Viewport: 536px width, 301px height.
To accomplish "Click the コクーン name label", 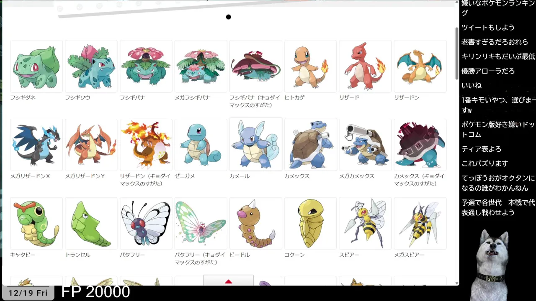I will (x=294, y=255).
